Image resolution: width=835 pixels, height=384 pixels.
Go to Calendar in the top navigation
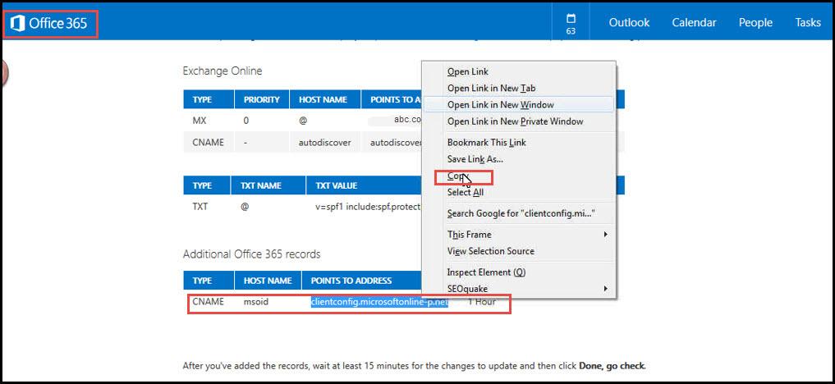pos(694,22)
